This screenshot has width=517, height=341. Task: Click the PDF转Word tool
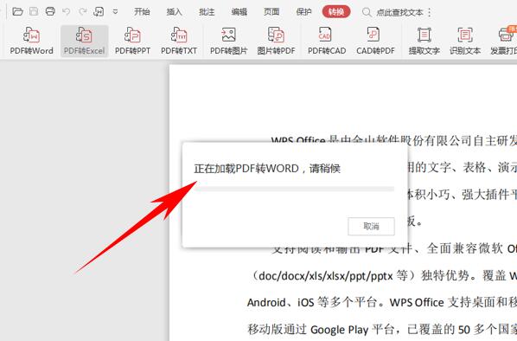coord(32,41)
